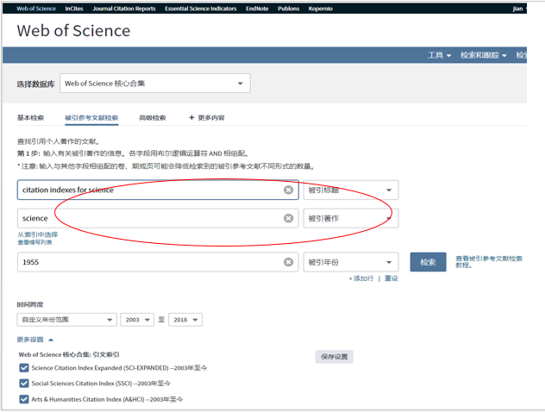Change the end year 2018 dropdown

pyautogui.click(x=185, y=320)
